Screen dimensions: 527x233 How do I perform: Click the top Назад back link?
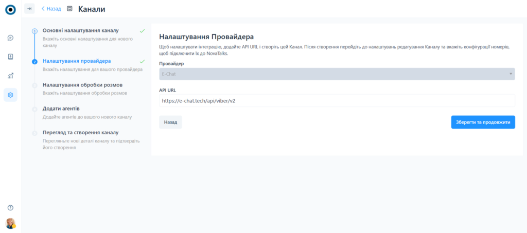[51, 9]
